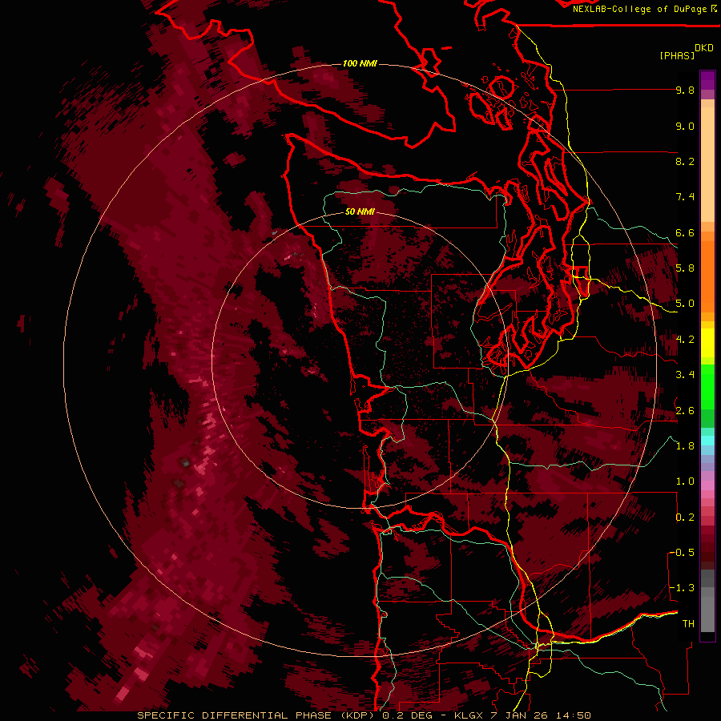The width and height of the screenshot is (721, 721).
Task: Click the 1.8 scale value
Action: click(x=685, y=446)
